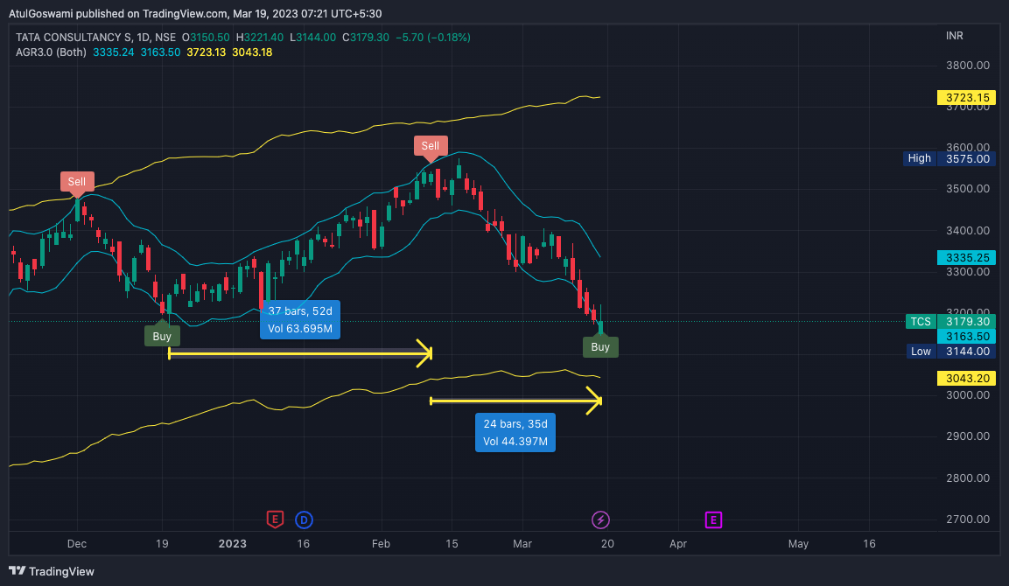Screen dimensions: 1009x586
Task: Click the purple lightning event marker
Action: point(600,520)
